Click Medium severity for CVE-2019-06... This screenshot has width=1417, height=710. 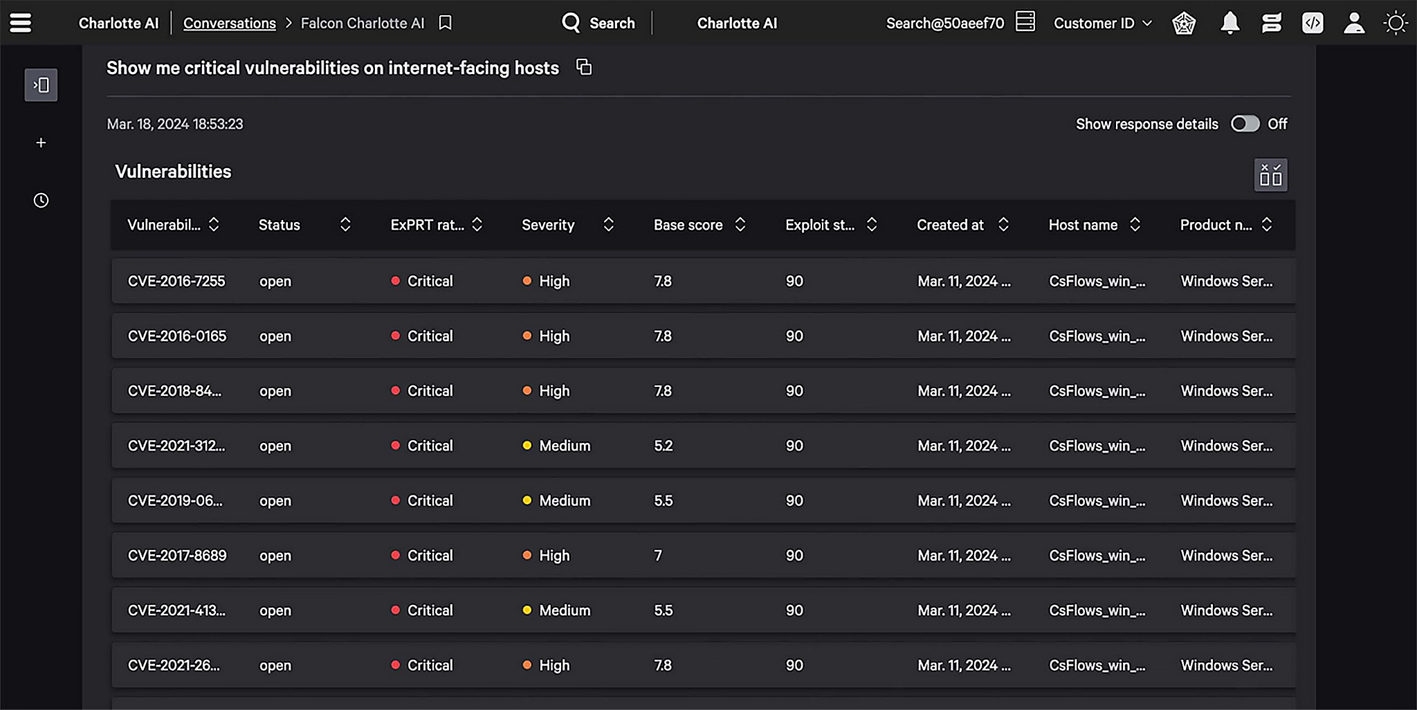coord(557,500)
